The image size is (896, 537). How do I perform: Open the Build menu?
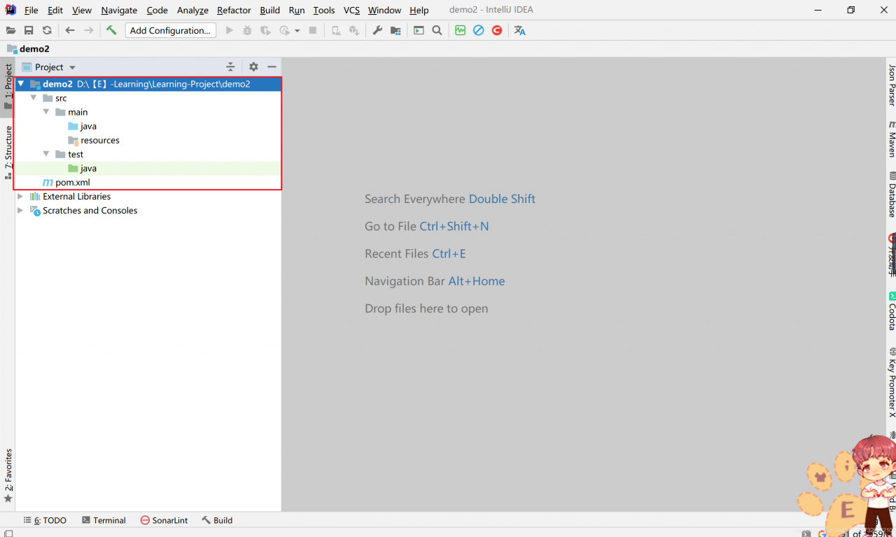(269, 10)
